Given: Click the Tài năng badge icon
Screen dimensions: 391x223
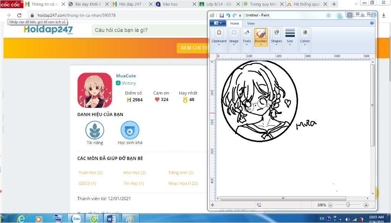Looking at the screenshot, I should pyautogui.click(x=95, y=130).
